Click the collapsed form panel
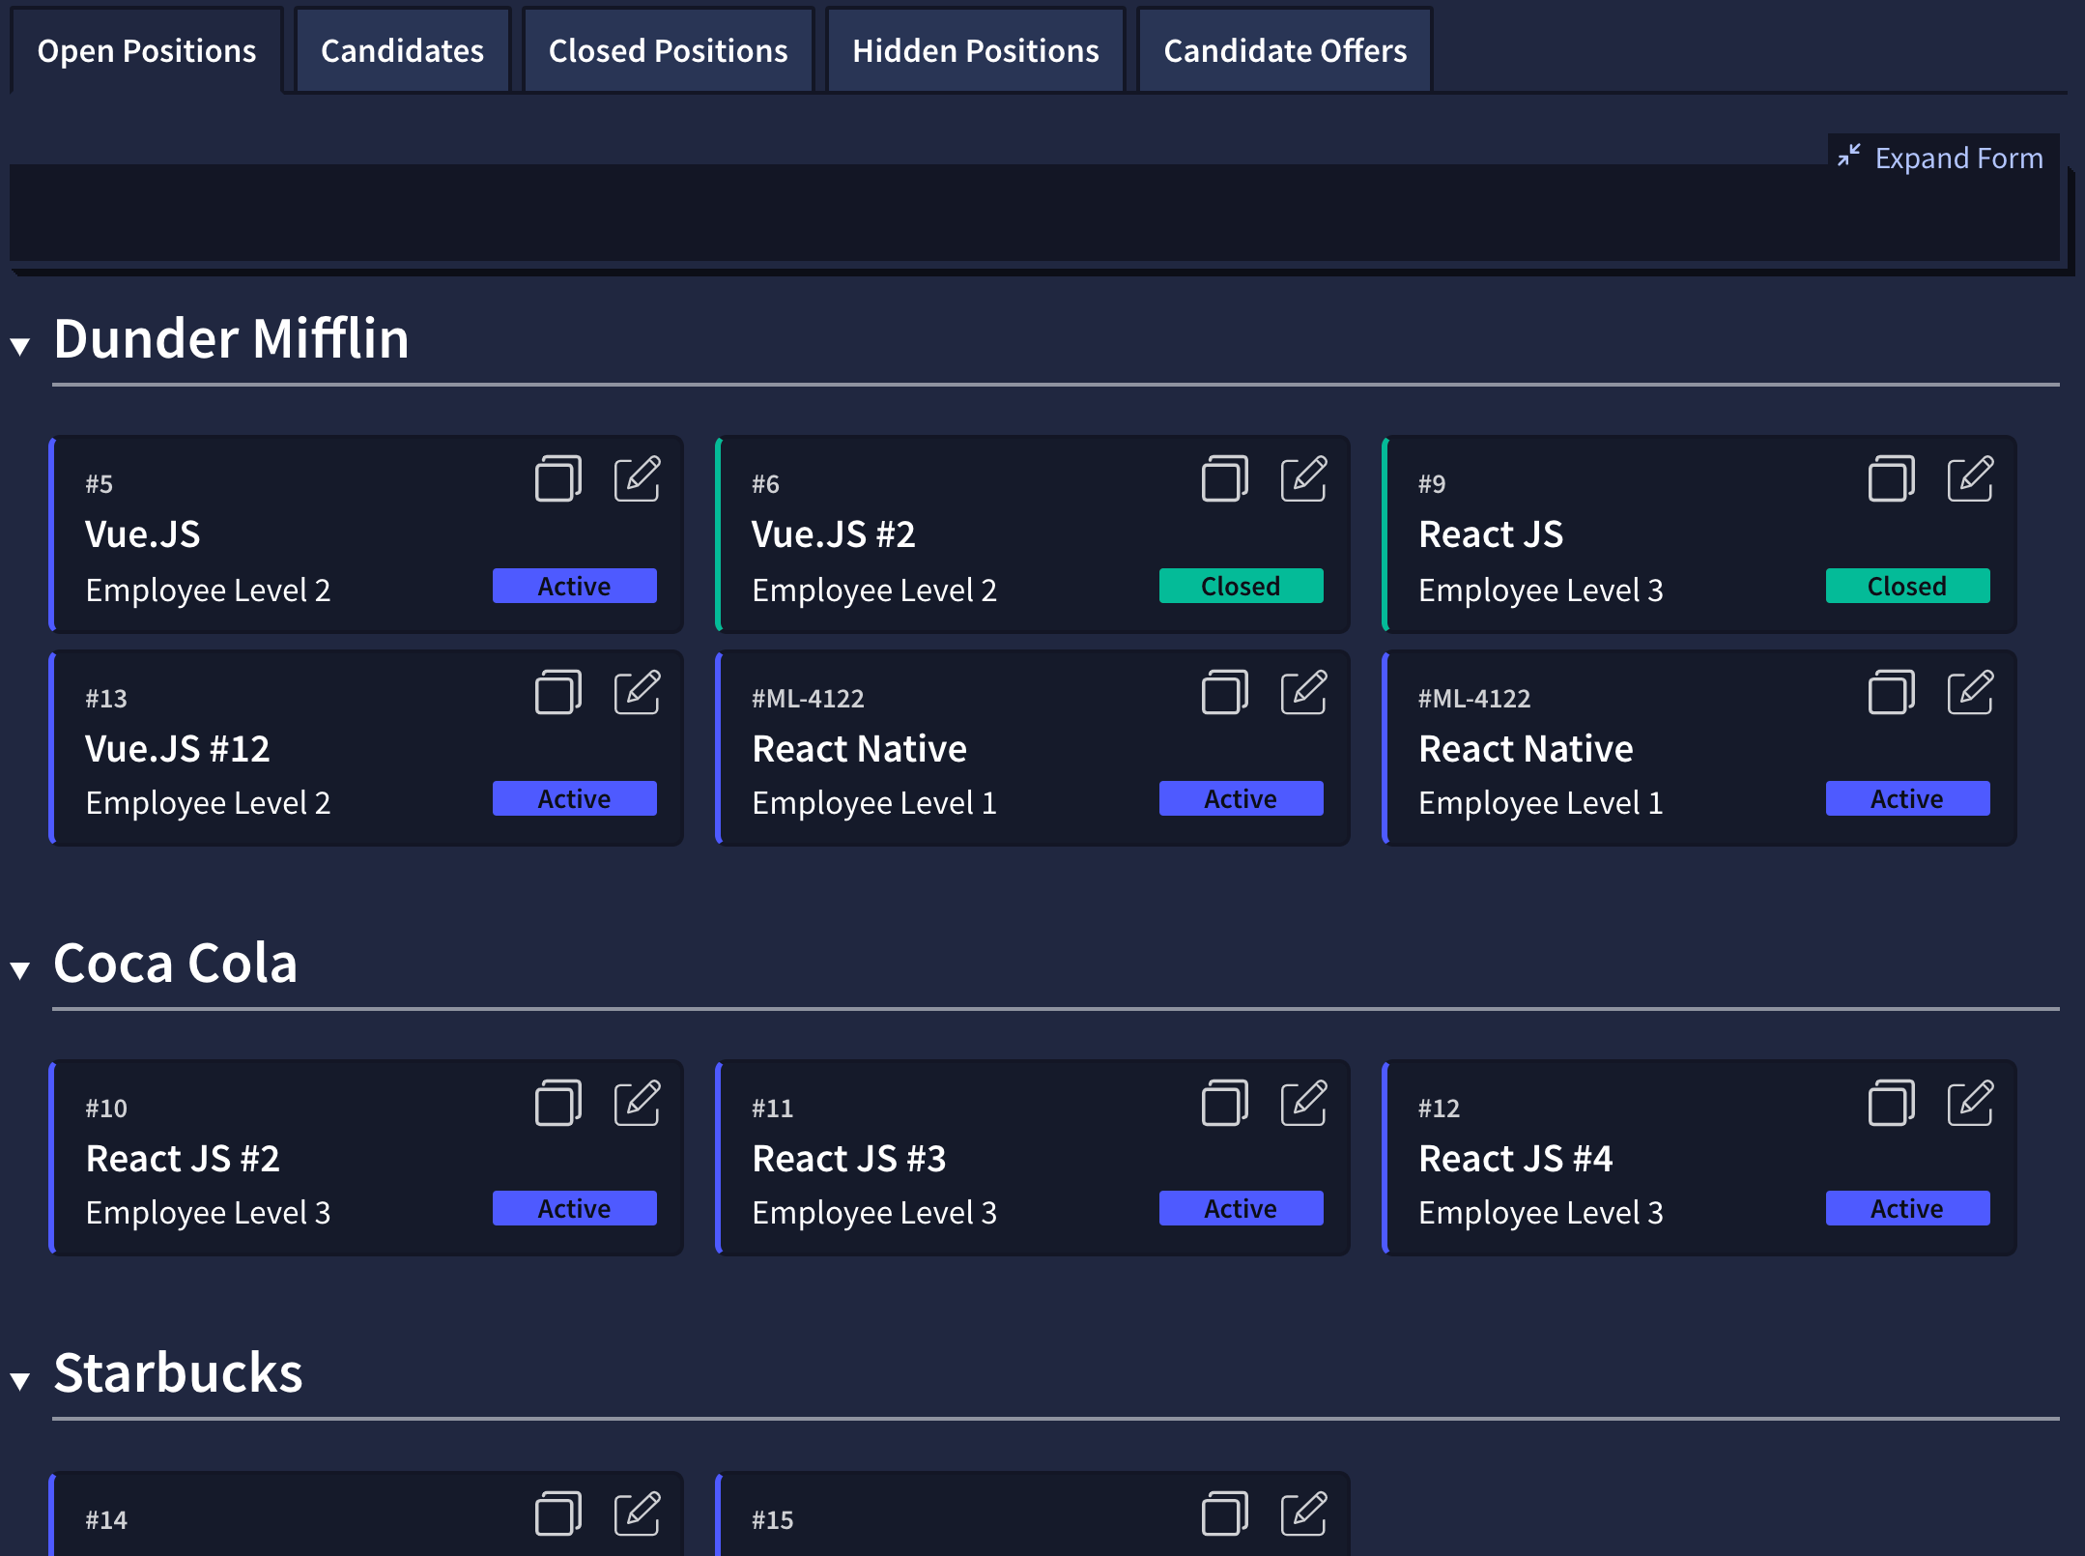Screen dimensions: 2085x1556 click(1035, 213)
